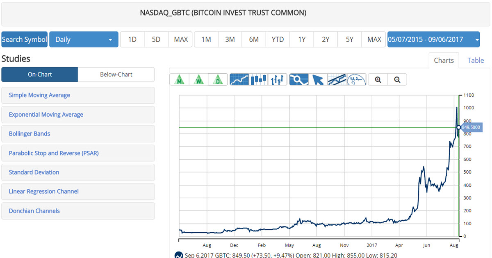
Task: Switch to the Table tab
Action: click(x=476, y=60)
